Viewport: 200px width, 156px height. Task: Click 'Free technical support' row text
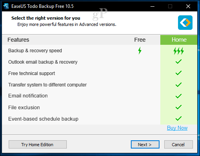[31, 73]
